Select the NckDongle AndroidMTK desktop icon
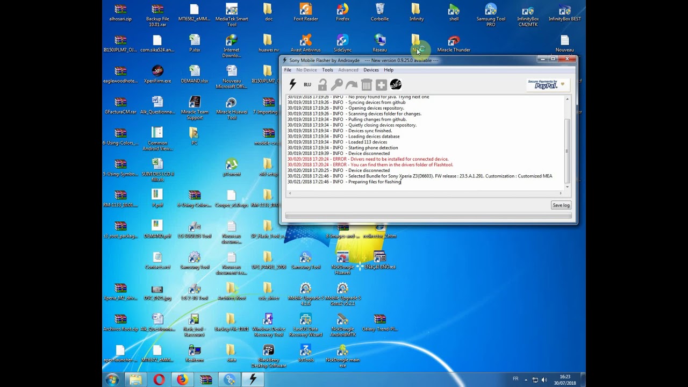This screenshot has width=688, height=387. [343, 326]
